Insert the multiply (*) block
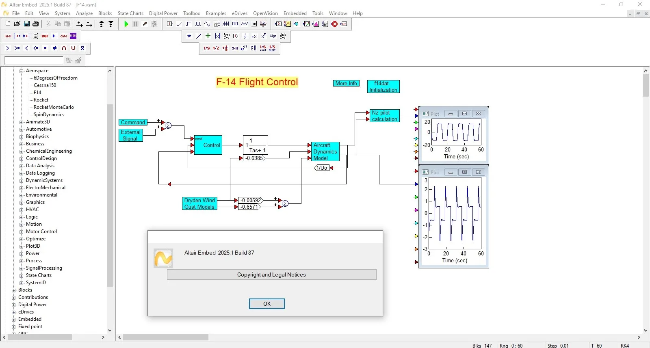Image resolution: width=650 pixels, height=348 pixels. point(189,36)
